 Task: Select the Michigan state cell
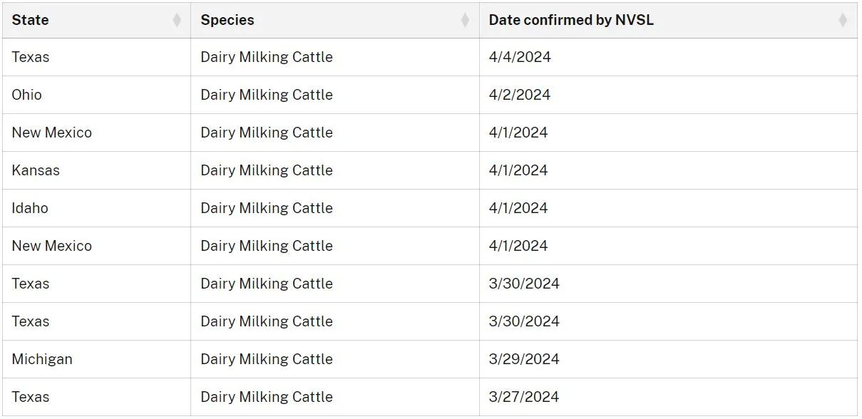click(42, 359)
